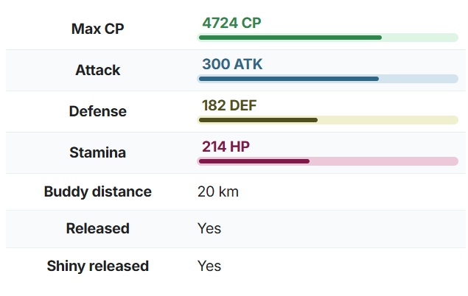This screenshot has height=296, width=468.
Task: Click the Buddy distance label
Action: pos(98,191)
